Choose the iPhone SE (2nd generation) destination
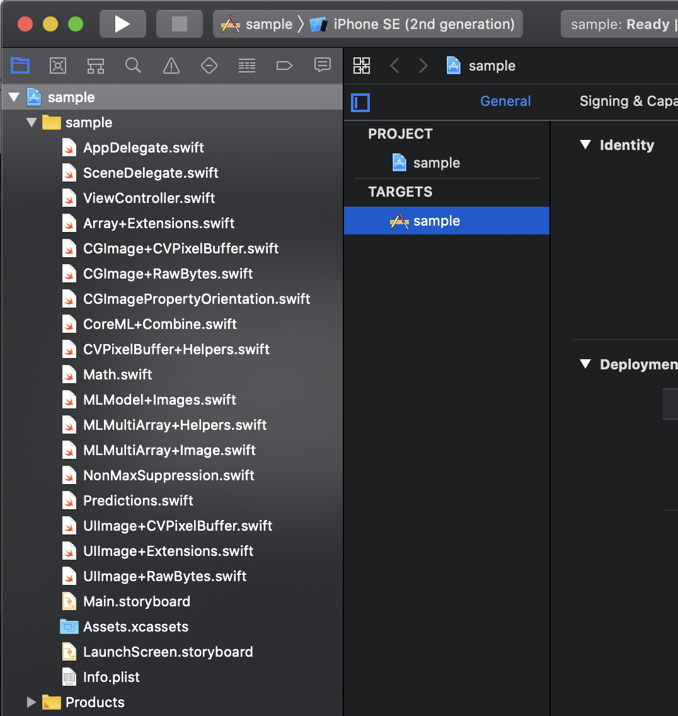The height and width of the screenshot is (716, 678). (412, 24)
